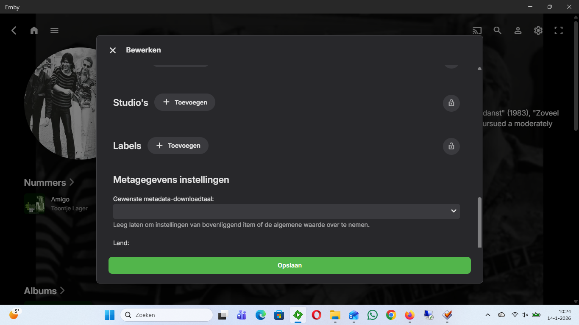Launch Google Chrome from taskbar
The image size is (579, 325).
coord(391,315)
